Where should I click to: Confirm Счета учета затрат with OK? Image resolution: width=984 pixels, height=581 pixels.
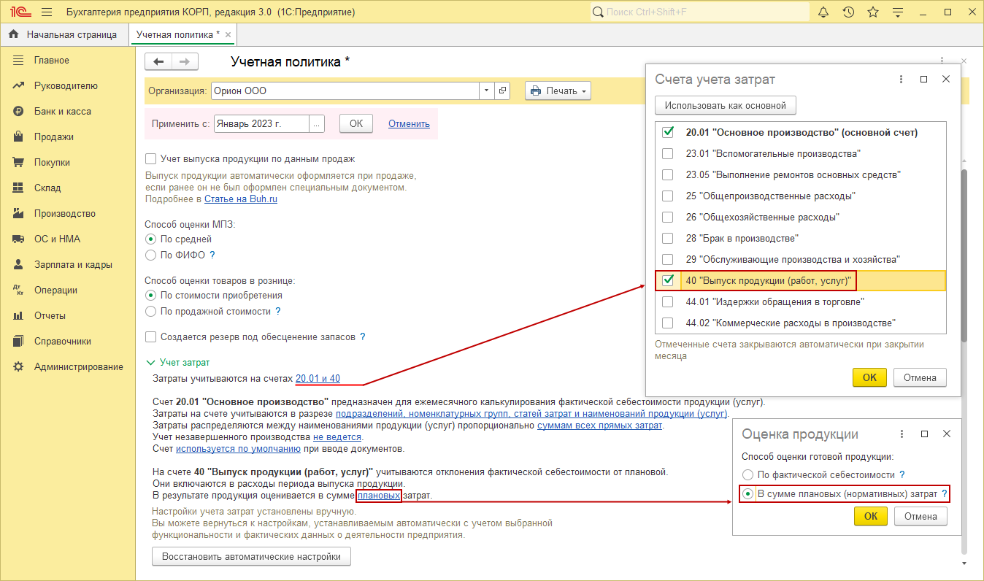pyautogui.click(x=869, y=378)
